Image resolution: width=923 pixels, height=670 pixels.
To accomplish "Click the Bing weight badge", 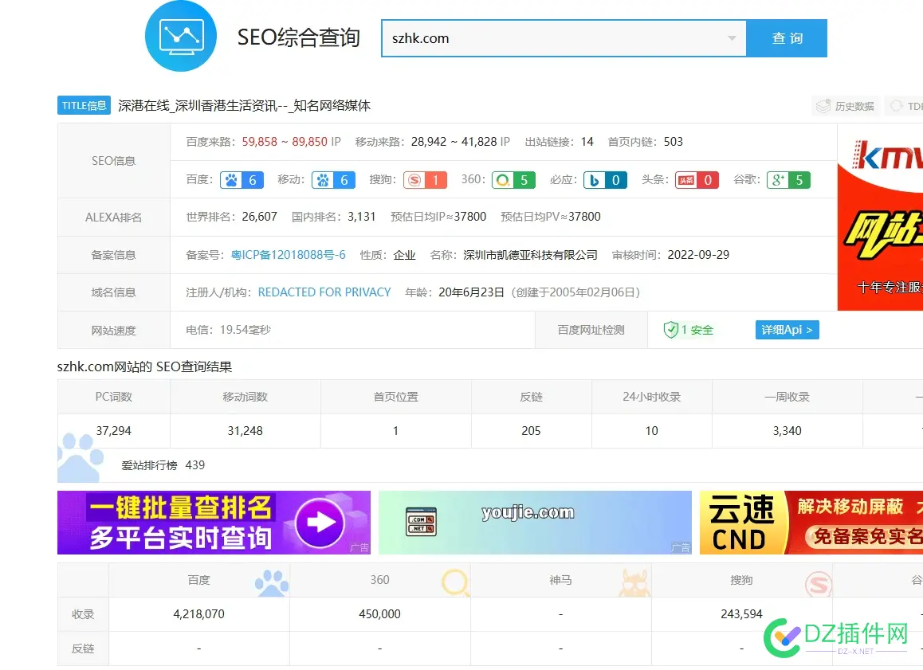I will tap(605, 180).
